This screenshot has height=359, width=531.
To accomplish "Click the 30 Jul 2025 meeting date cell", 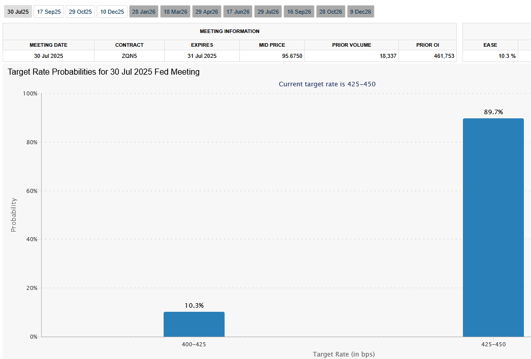I will pyautogui.click(x=48, y=56).
